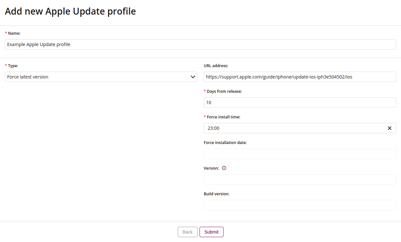Click the Back button

pyautogui.click(x=188, y=232)
